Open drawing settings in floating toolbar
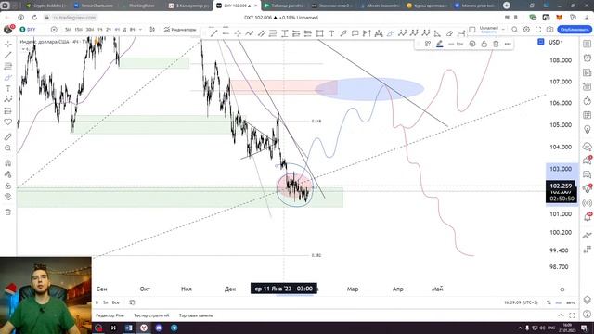594x334 pixels. pyautogui.click(x=472, y=44)
